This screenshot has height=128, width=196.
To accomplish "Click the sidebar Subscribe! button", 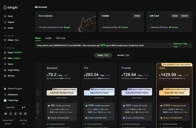I will pos(10,107).
